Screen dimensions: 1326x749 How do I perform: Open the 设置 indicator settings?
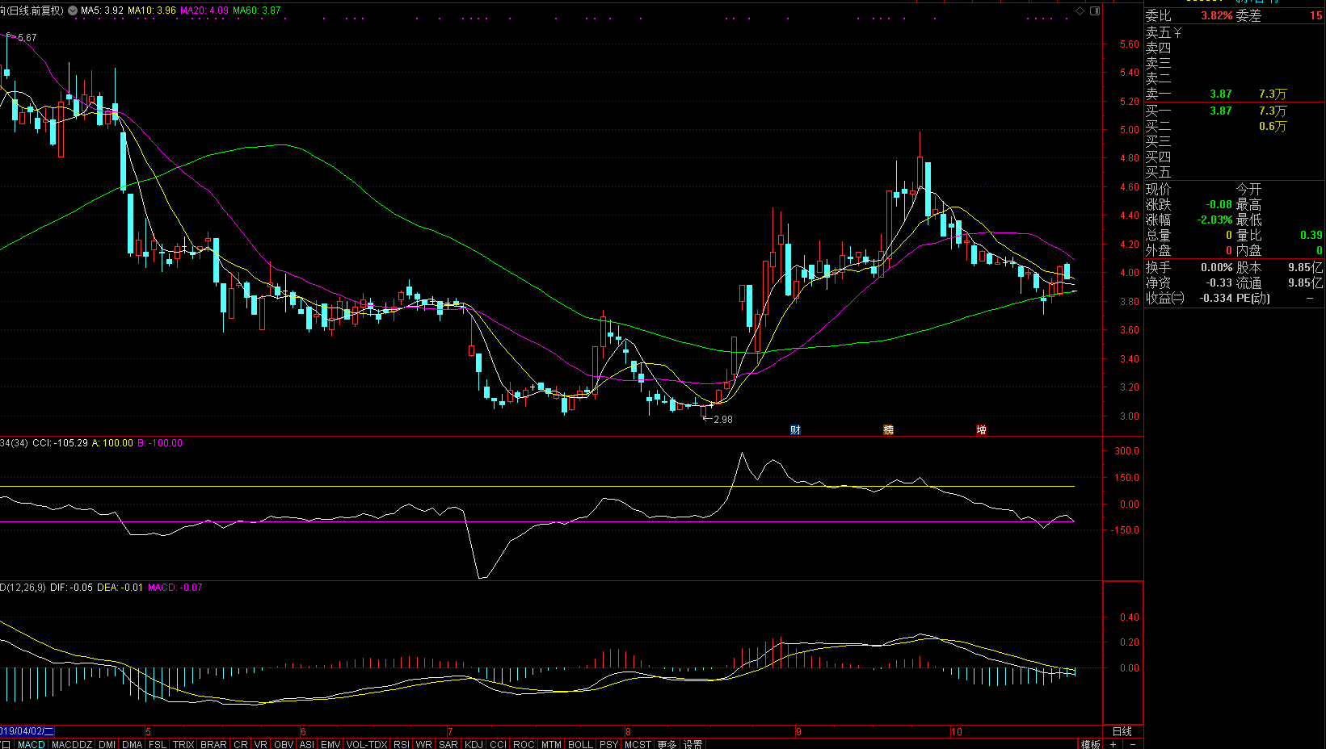pyautogui.click(x=693, y=744)
